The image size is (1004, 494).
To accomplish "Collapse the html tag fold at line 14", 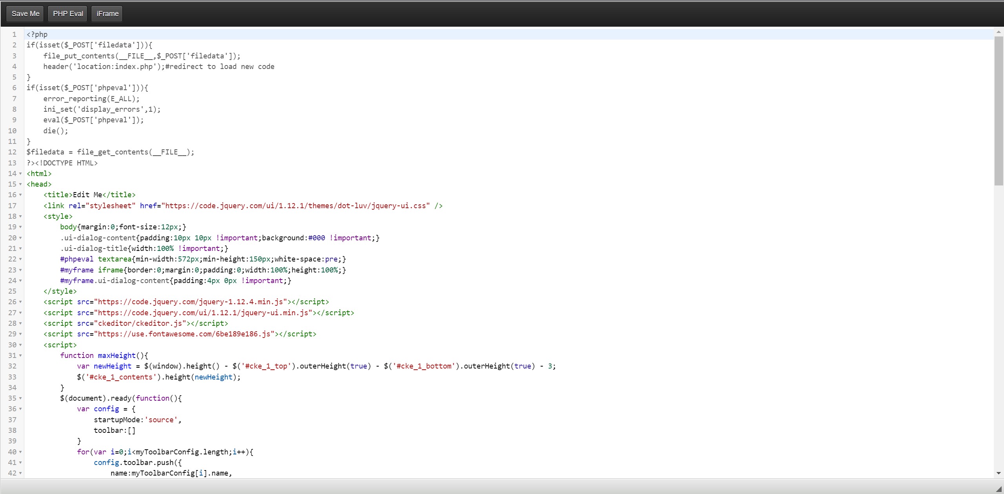I will [20, 174].
